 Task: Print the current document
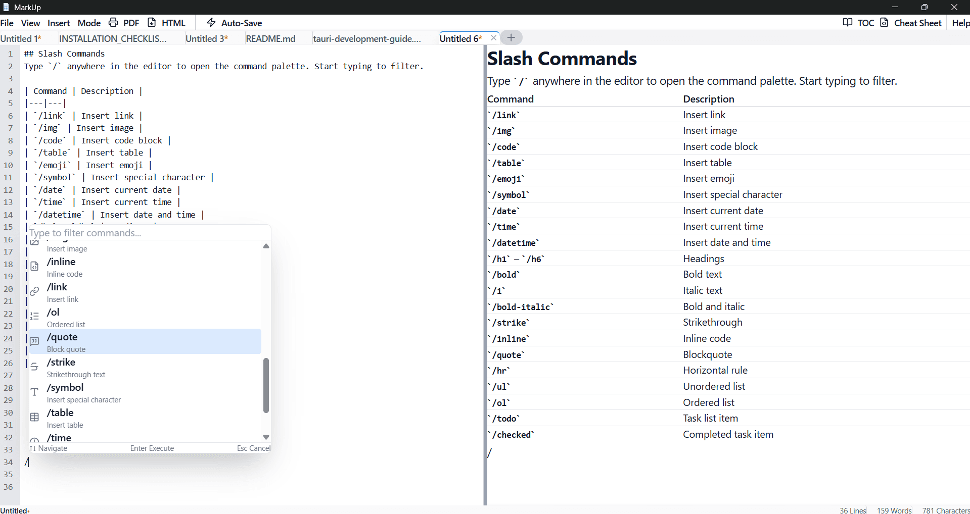coord(113,23)
